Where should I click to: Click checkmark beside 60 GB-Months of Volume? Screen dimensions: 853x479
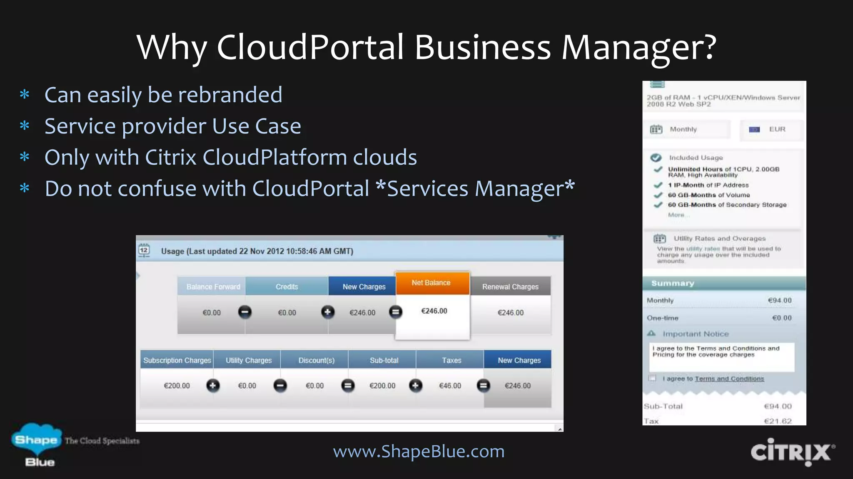coord(658,195)
